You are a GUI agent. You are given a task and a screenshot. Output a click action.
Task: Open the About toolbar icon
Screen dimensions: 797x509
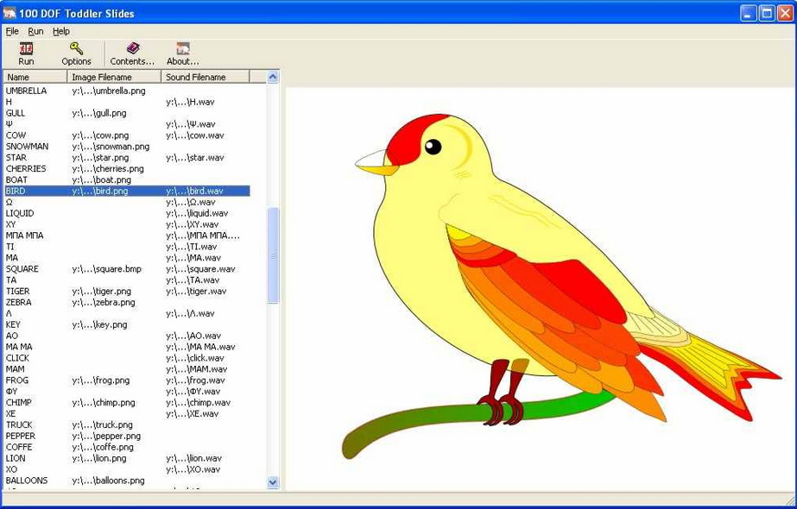point(183,53)
